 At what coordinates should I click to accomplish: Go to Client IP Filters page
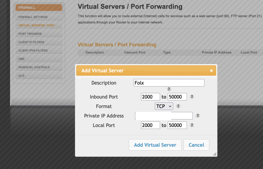tap(32, 42)
